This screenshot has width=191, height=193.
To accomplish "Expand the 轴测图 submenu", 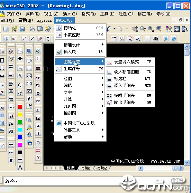I will click(80, 113).
